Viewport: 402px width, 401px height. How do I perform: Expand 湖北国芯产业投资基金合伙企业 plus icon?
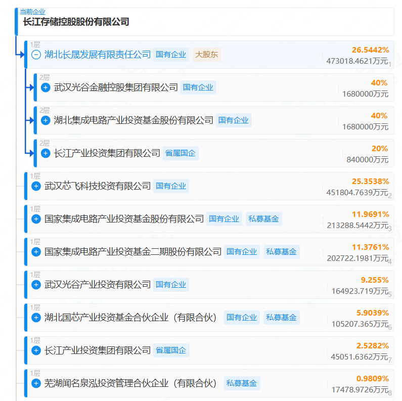pyautogui.click(x=36, y=318)
